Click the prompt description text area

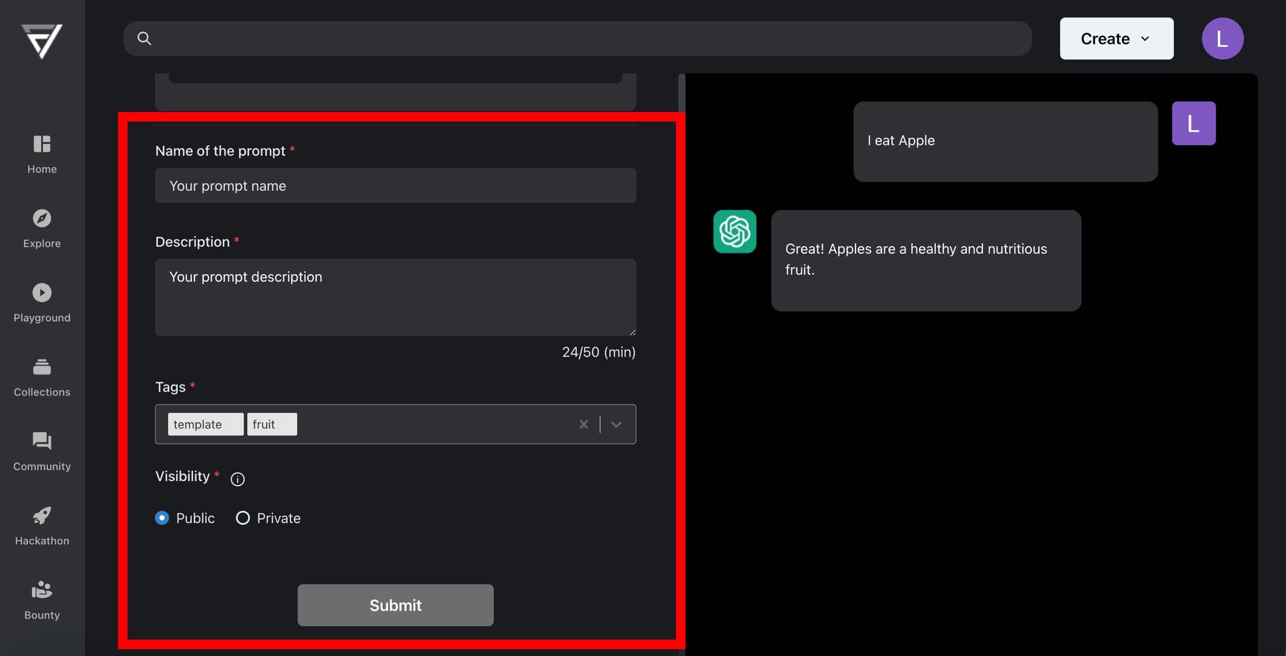tap(395, 297)
